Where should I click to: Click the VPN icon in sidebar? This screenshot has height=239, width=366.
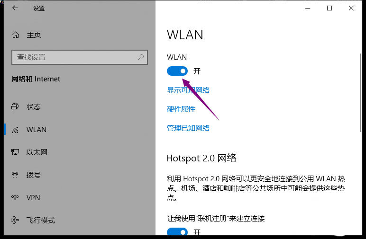15,197
